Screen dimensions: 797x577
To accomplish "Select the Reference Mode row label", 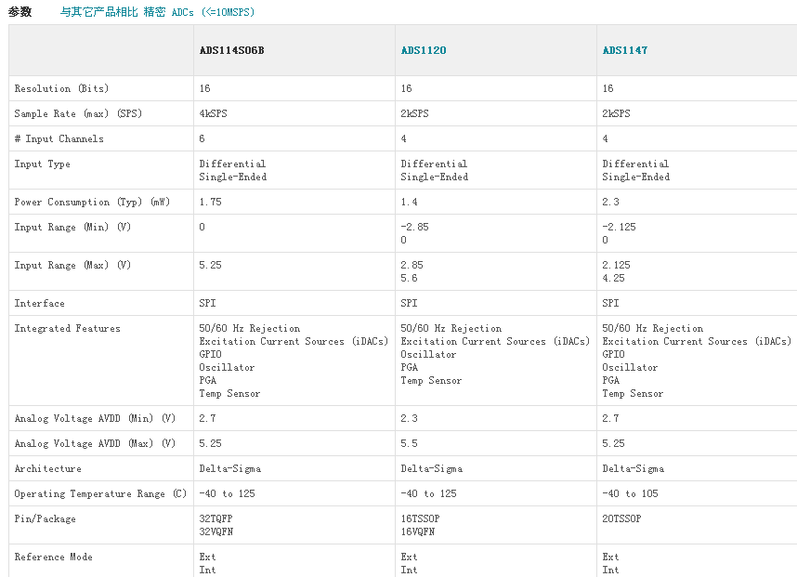I will tap(53, 557).
